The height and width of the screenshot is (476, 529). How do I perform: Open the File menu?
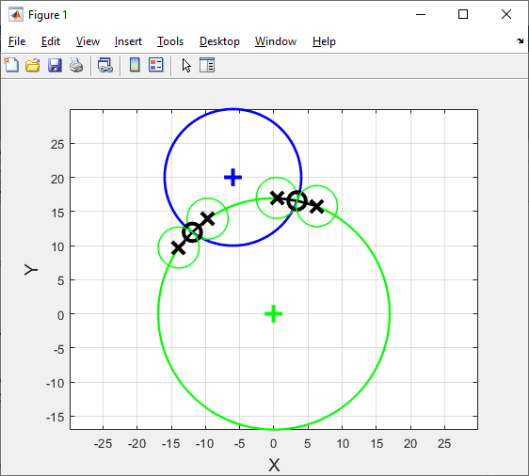[17, 41]
